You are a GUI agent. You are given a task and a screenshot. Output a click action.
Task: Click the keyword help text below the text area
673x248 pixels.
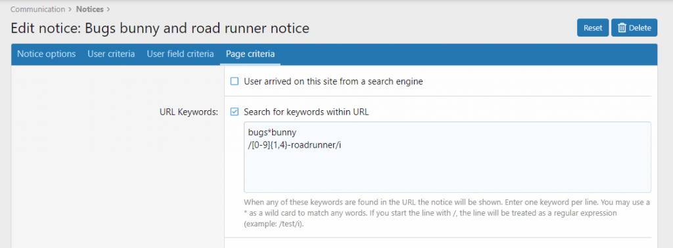coord(447,213)
